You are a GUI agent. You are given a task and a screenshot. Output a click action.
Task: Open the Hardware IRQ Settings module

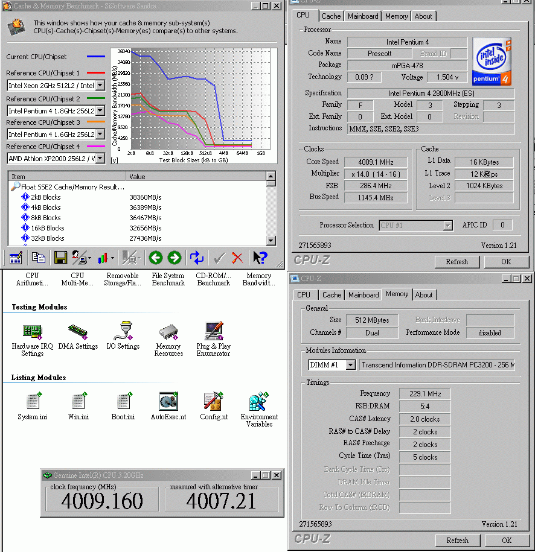(x=33, y=340)
